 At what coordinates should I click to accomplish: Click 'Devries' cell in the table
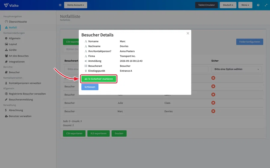point(168,112)
